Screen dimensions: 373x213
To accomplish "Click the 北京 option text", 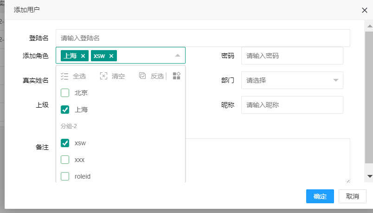I will click(81, 93).
